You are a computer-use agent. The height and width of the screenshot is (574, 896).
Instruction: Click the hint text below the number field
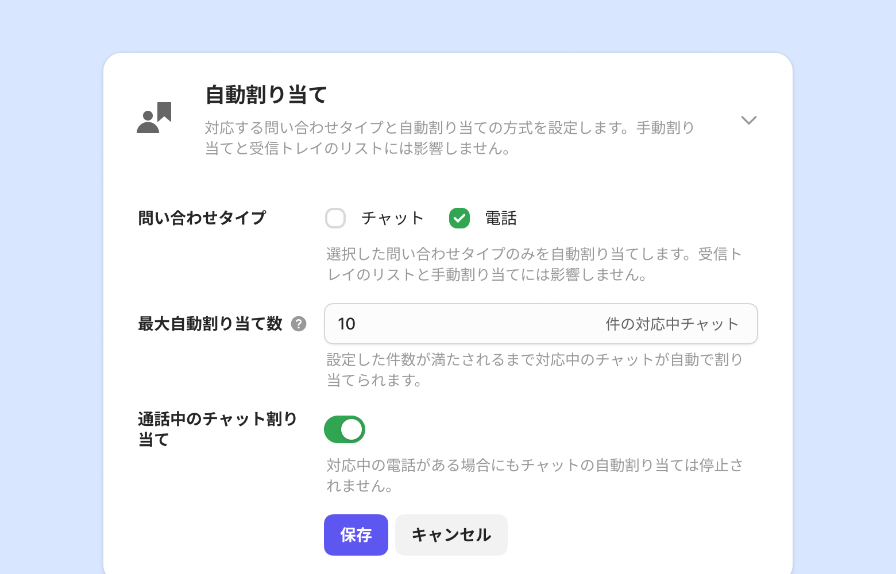[x=534, y=370]
